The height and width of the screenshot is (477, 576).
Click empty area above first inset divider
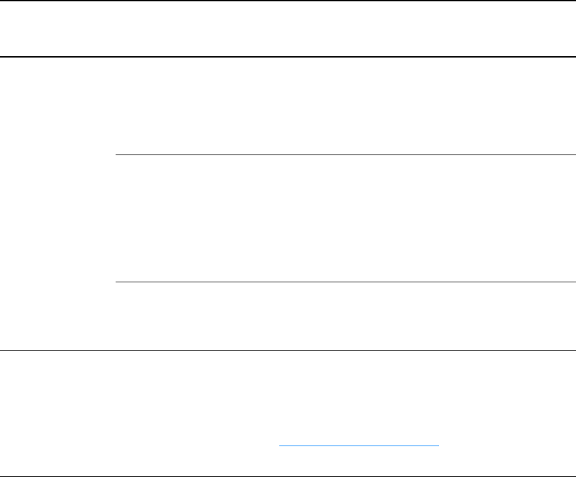coord(345,106)
